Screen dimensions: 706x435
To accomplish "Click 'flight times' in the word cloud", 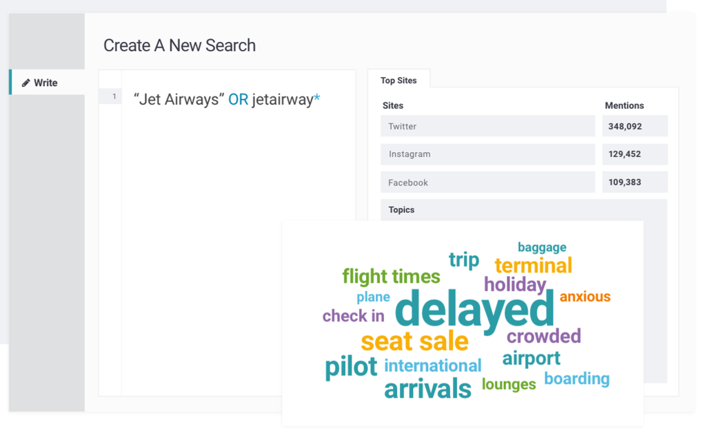I will click(391, 277).
